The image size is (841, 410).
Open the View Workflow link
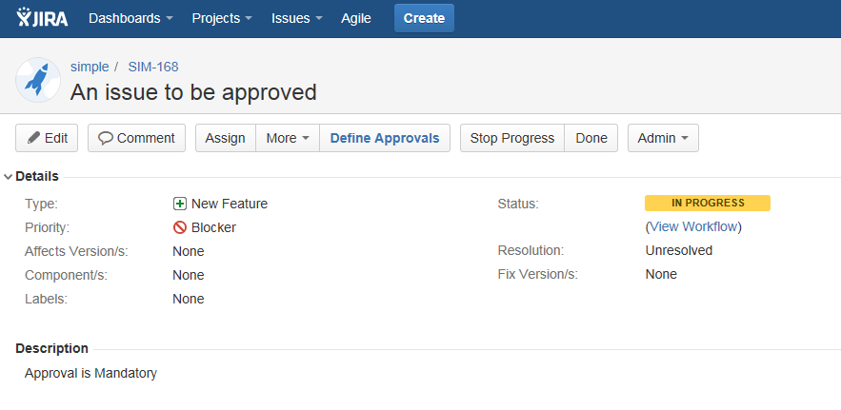point(693,226)
